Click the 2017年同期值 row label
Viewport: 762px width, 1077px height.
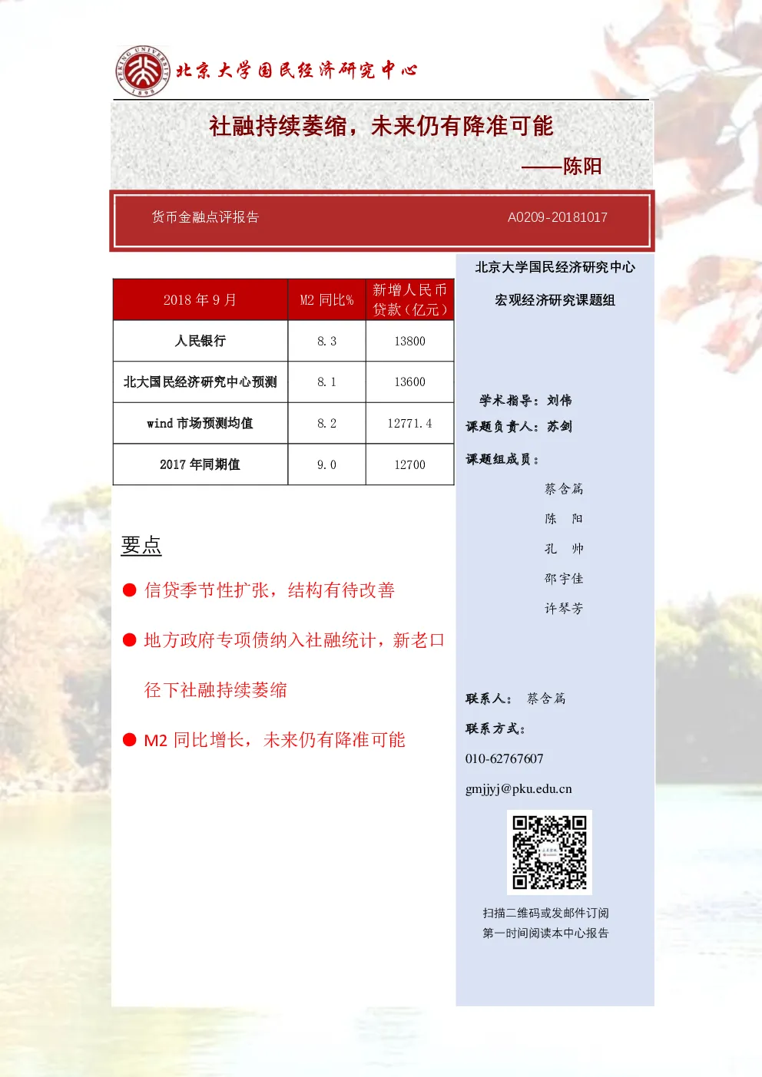pos(200,464)
